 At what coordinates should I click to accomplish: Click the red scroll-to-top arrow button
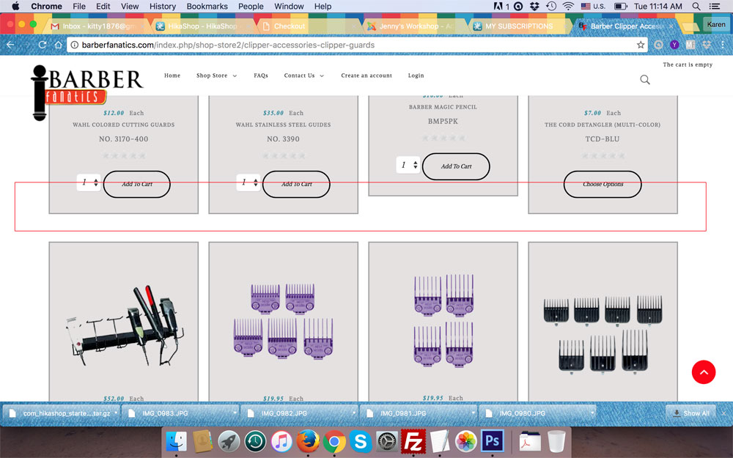point(704,372)
